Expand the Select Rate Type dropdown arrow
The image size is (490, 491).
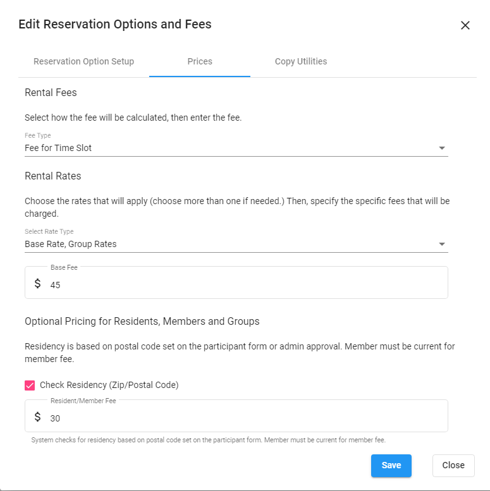click(441, 244)
